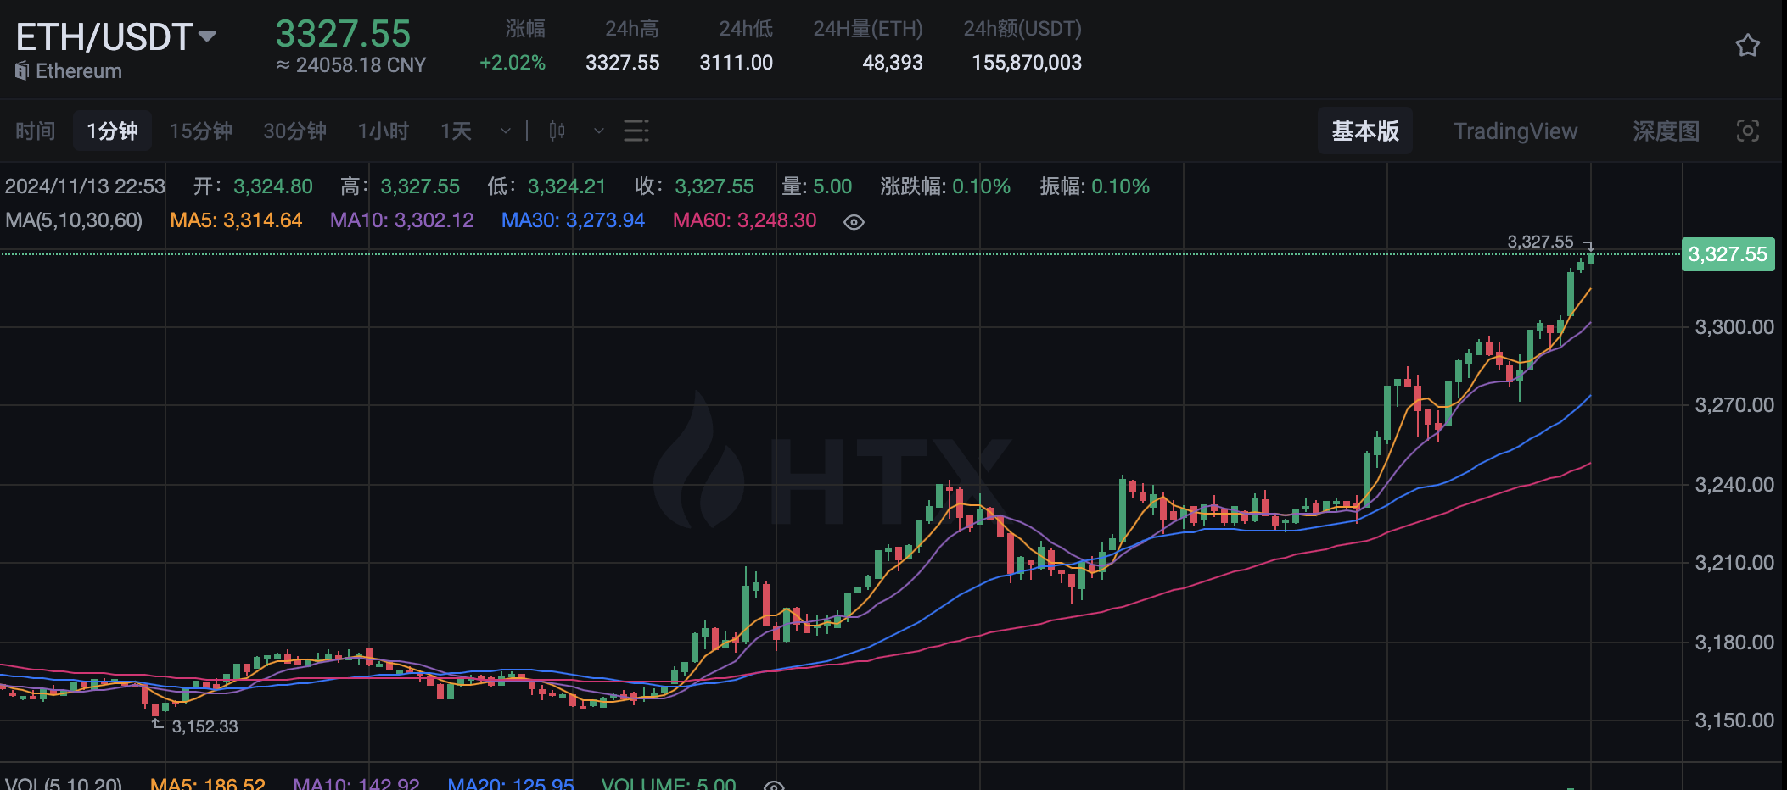Expand more time intervals after 1天
Viewport: 1787px width, 790px height.
506,131
